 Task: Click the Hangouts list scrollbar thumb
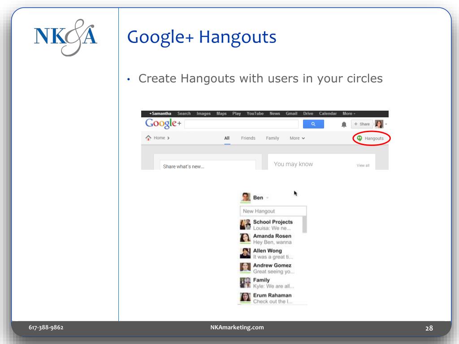304,224
